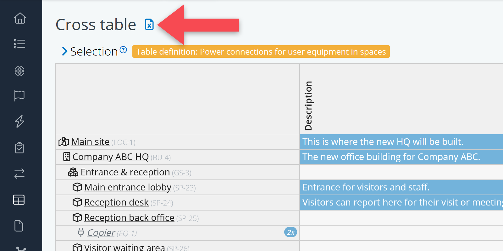Click the clipboard checkmark sidebar icon
Screen dimensions: 503x251
click(19, 147)
